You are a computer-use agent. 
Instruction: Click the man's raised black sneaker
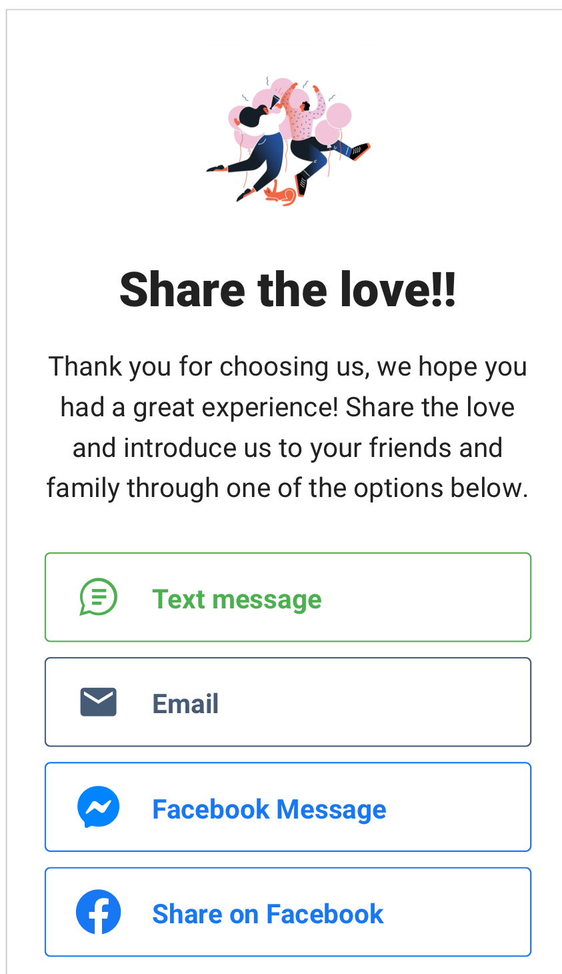361,151
